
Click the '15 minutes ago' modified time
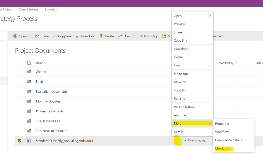[197, 140]
